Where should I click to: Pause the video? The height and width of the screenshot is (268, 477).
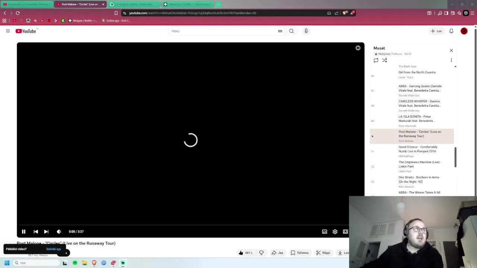pos(23,232)
